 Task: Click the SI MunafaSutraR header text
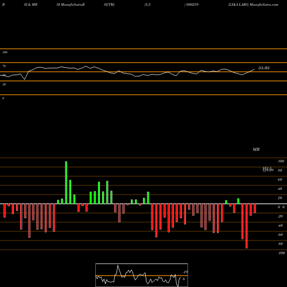point(71,5)
